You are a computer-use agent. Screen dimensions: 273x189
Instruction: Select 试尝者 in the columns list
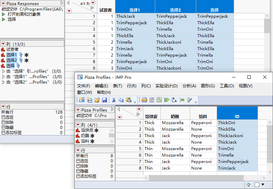point(12,49)
